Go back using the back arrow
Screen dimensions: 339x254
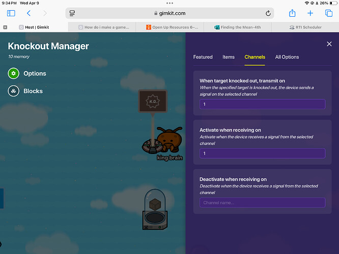29,13
